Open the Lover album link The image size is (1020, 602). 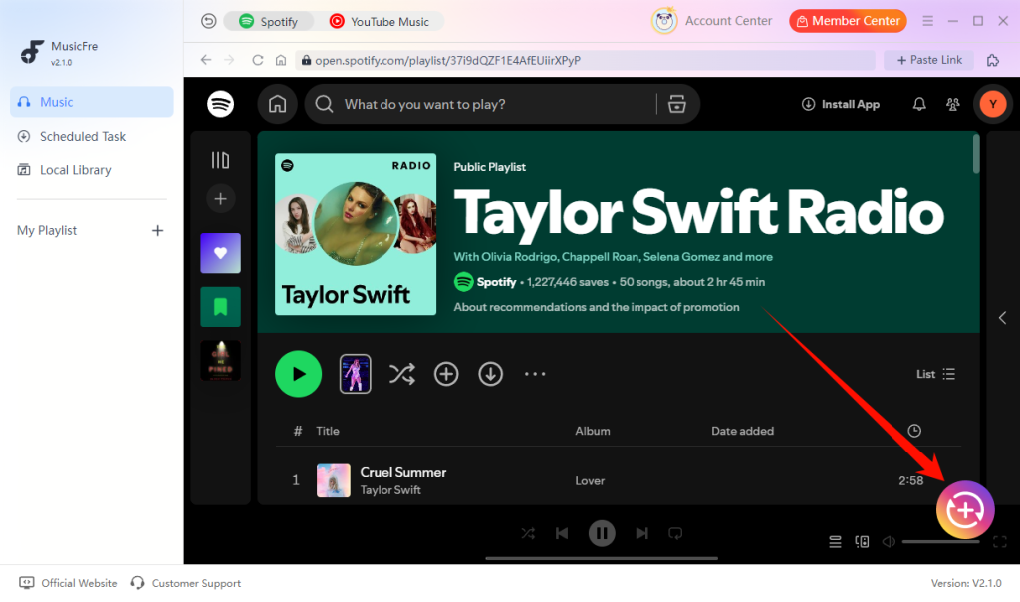point(590,481)
